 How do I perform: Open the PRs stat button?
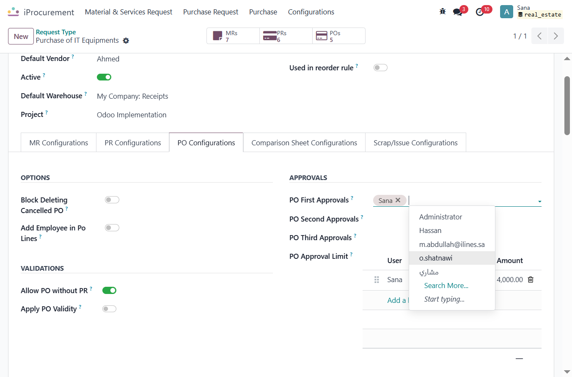[x=286, y=36]
